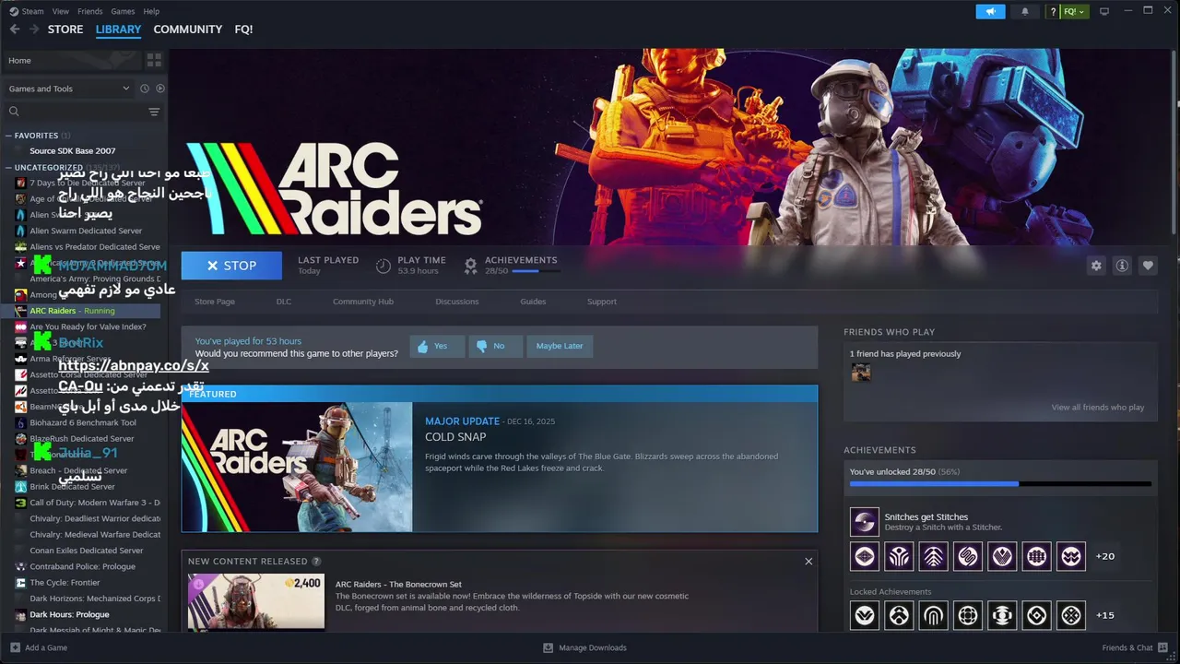Viewport: 1180px width, 664px height.
Task: Click the thumbs down No button
Action: pyautogui.click(x=495, y=346)
